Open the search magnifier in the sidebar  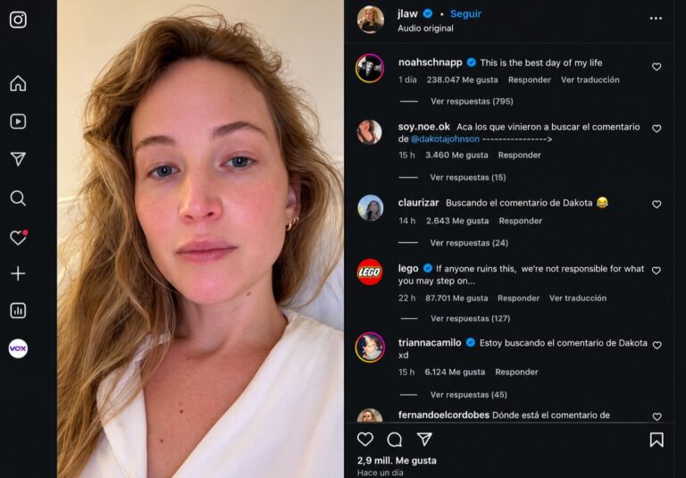tap(18, 197)
